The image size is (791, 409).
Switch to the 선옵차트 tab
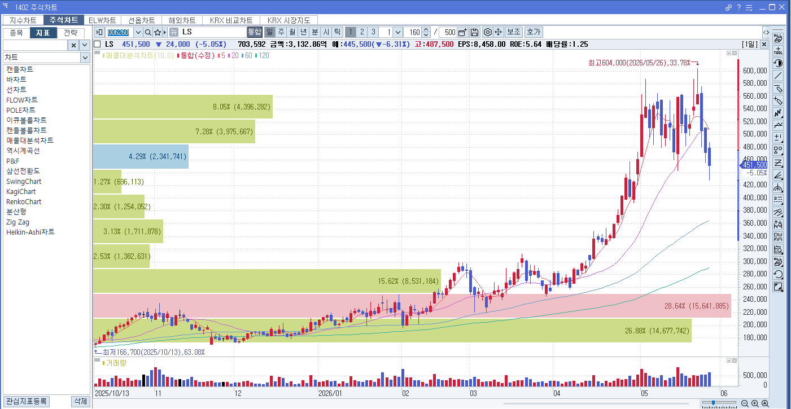click(141, 20)
